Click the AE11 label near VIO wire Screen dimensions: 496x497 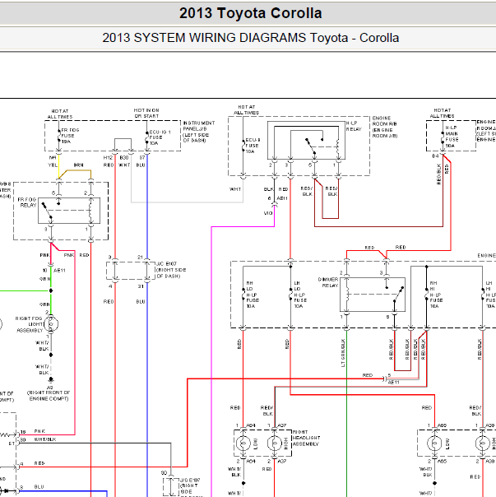click(282, 198)
